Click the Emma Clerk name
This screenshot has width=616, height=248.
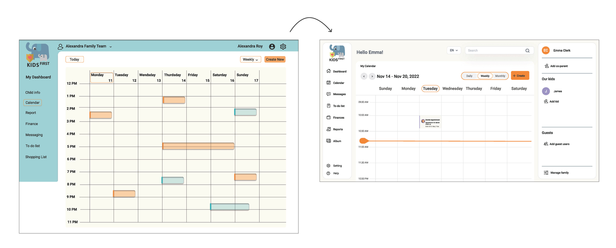[562, 50]
